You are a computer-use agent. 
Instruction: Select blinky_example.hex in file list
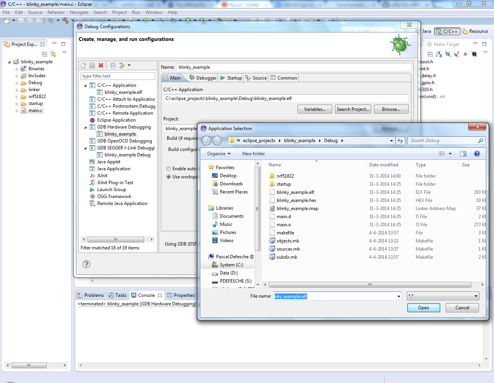(296, 200)
